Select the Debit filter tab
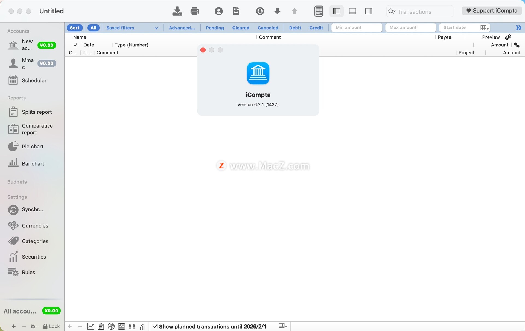 pos(295,28)
